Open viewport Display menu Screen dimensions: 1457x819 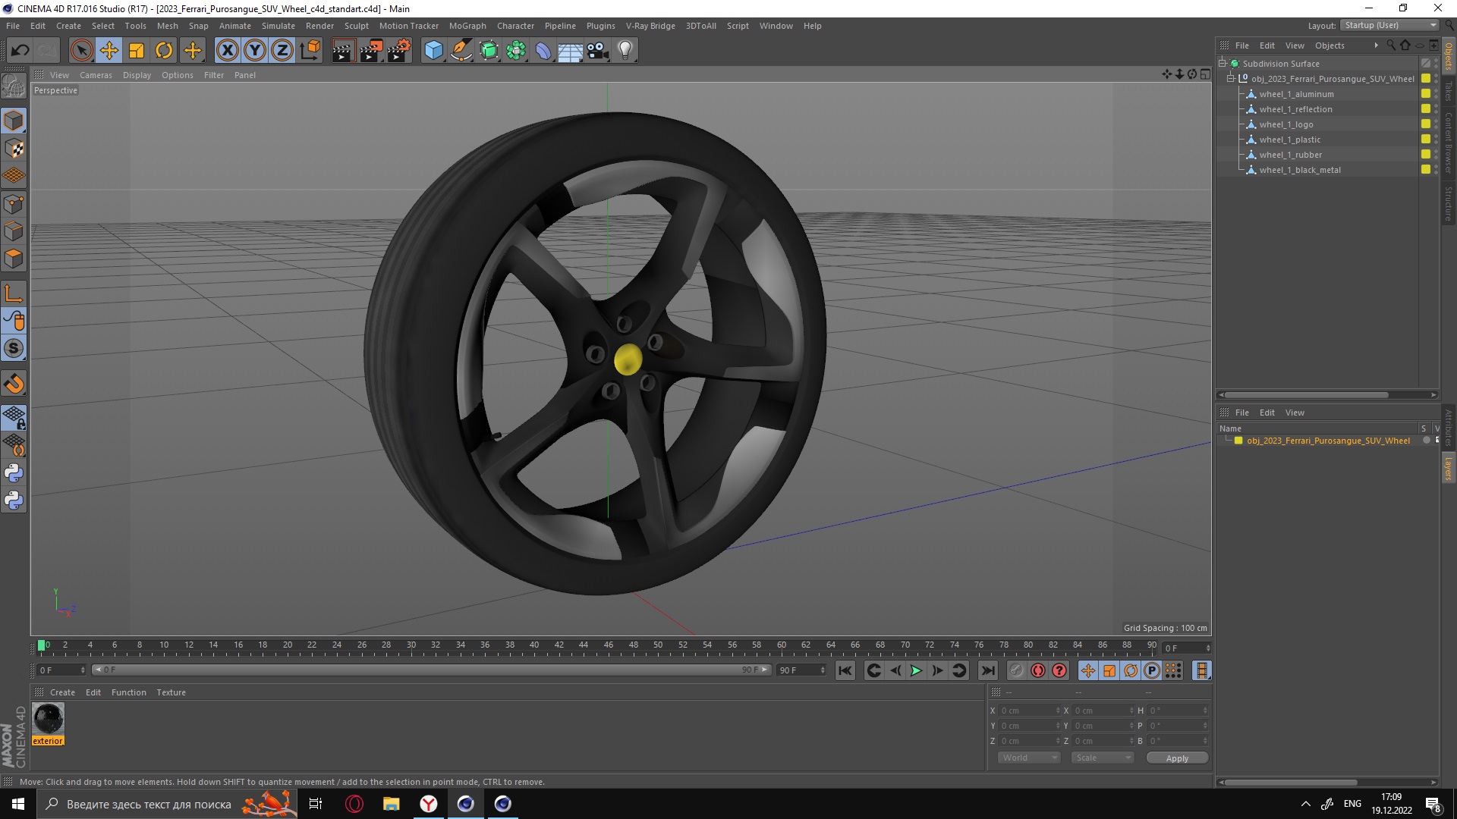[x=137, y=75]
